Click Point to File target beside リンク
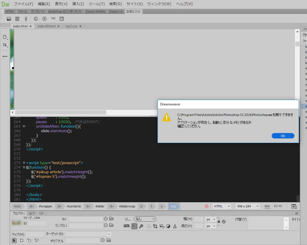 (106, 225)
